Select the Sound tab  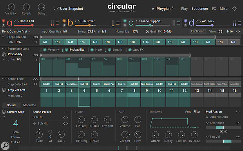(x=11, y=105)
